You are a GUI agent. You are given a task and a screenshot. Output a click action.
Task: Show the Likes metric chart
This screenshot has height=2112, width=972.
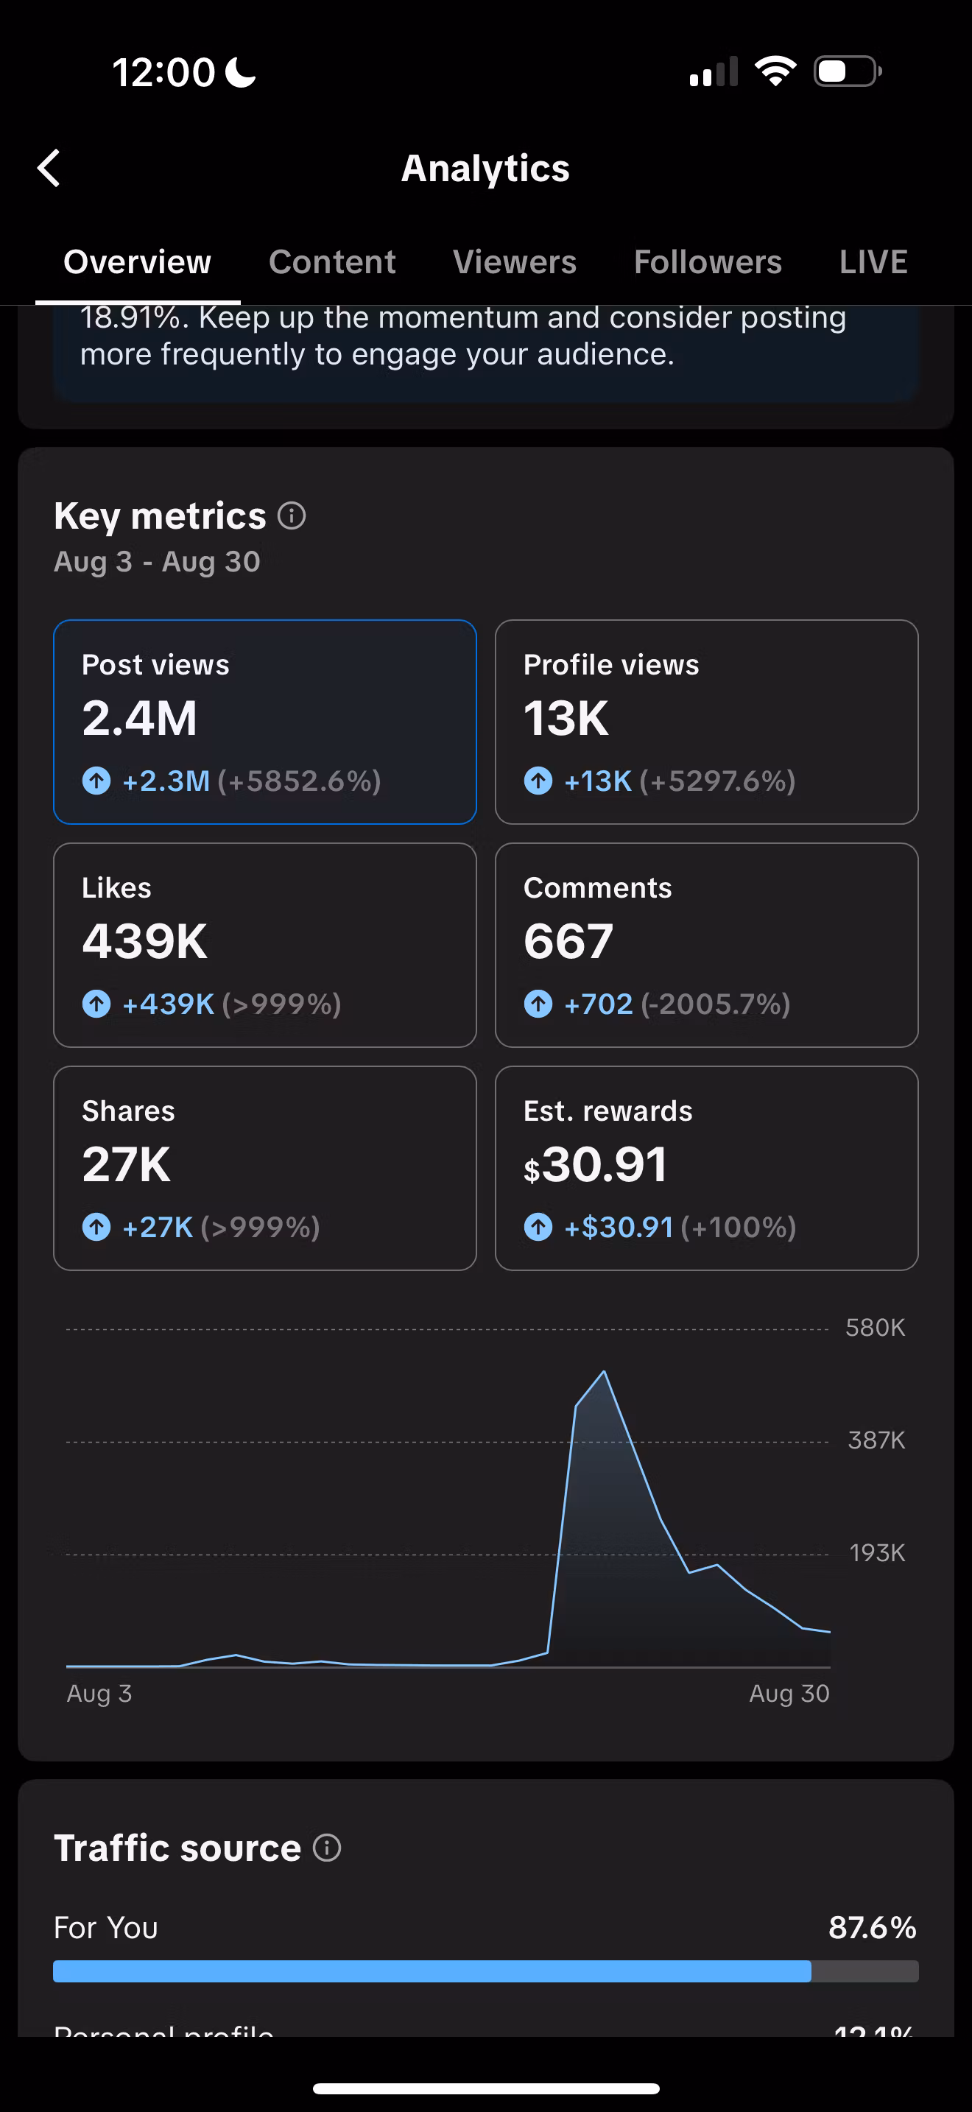pyautogui.click(x=264, y=945)
